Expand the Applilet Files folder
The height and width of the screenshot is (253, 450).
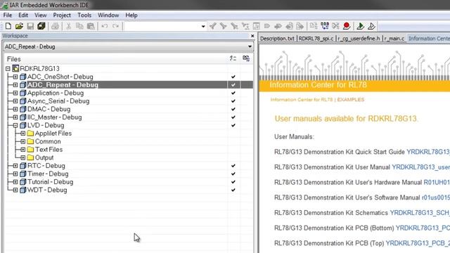23,134
